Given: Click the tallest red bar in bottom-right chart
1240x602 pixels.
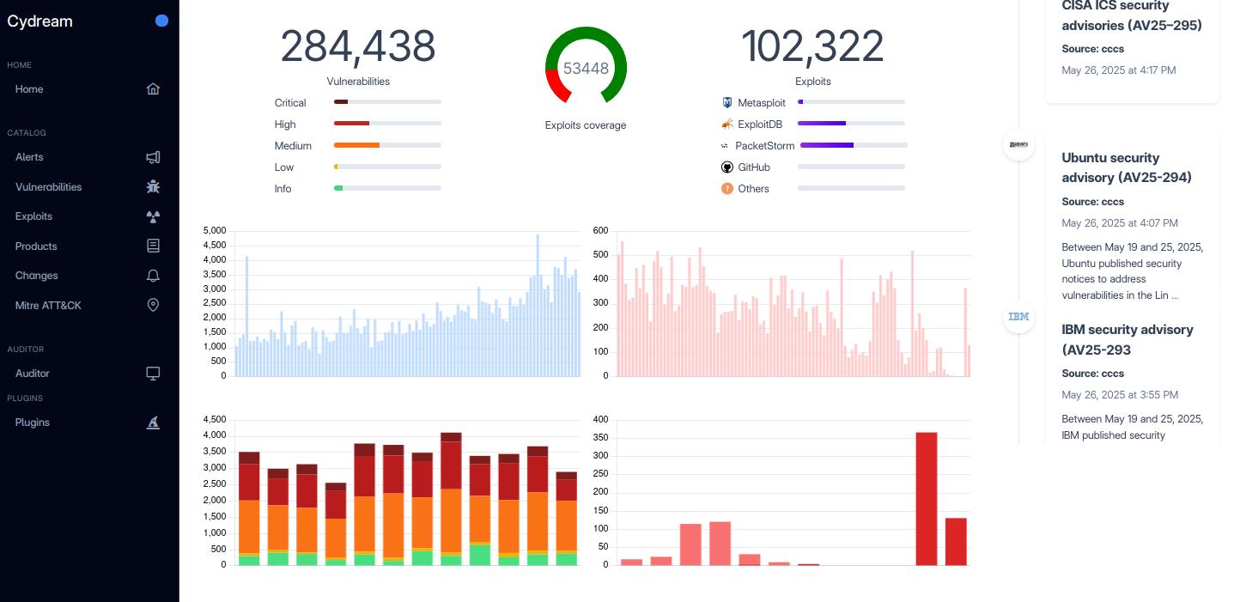Looking at the screenshot, I should click(926, 498).
